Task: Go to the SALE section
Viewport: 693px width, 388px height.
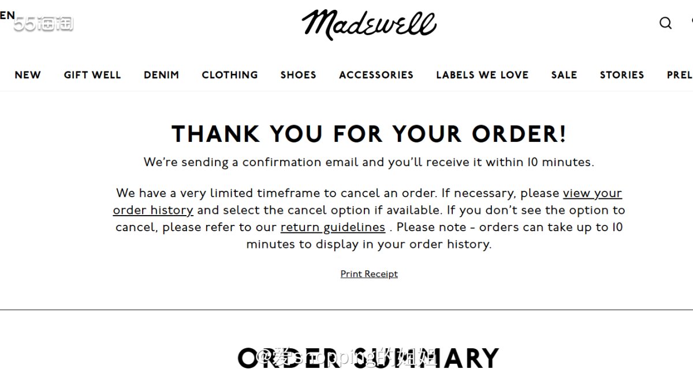Action: pos(564,75)
